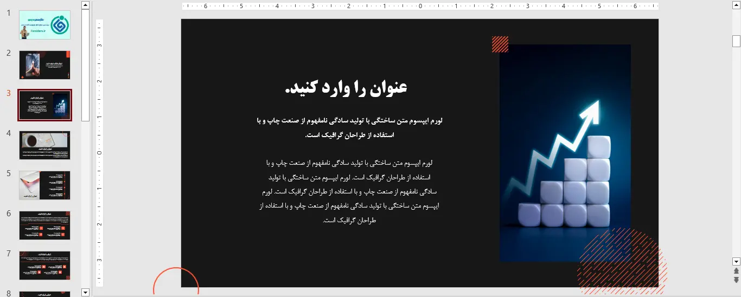This screenshot has height=297, width=741.
Task: Go to the next slide with the double down arrow
Action: point(736,280)
